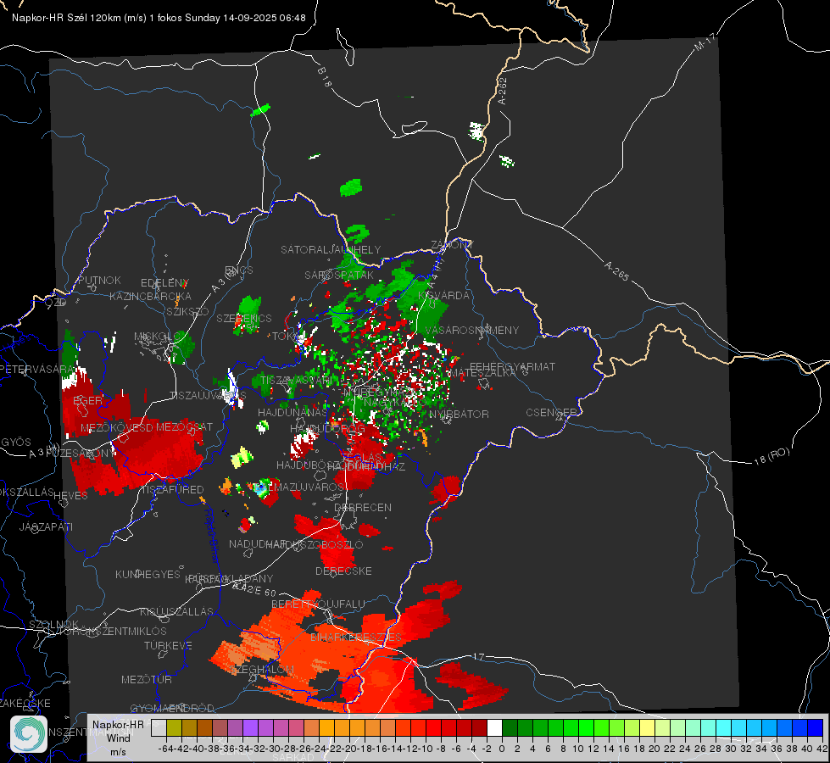
Task: Click the cyan swatch near 30 m/s
Action: 723,728
